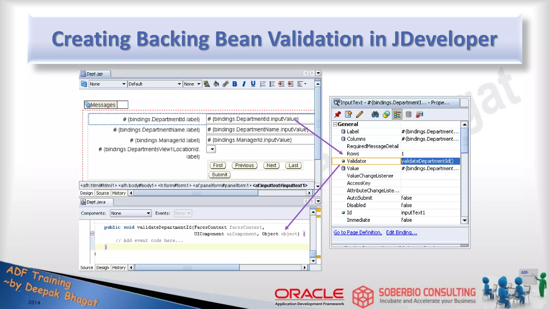Image resolution: width=549 pixels, height=309 pixels.
Task: Toggle the Italic formatting button
Action: click(x=244, y=84)
